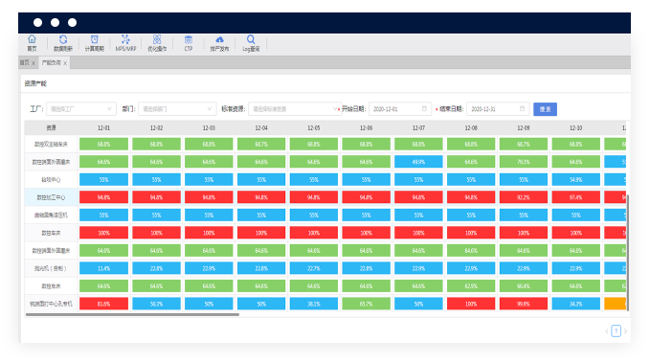650x364 pixels.
Task: Click the vertical table scrollbar
Action: tap(628, 253)
